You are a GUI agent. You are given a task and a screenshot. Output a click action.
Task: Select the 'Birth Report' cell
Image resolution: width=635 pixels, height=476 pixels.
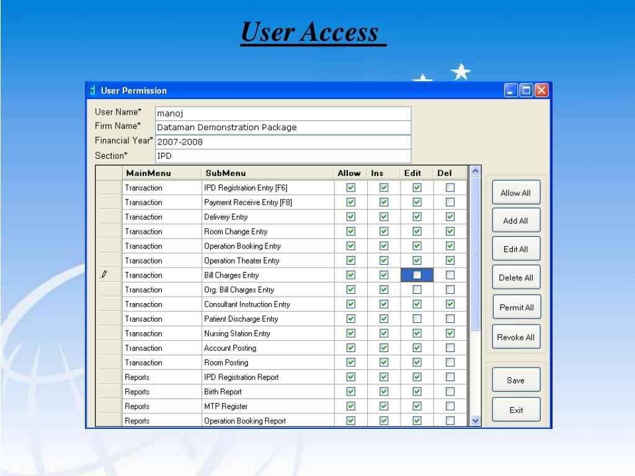(268, 392)
